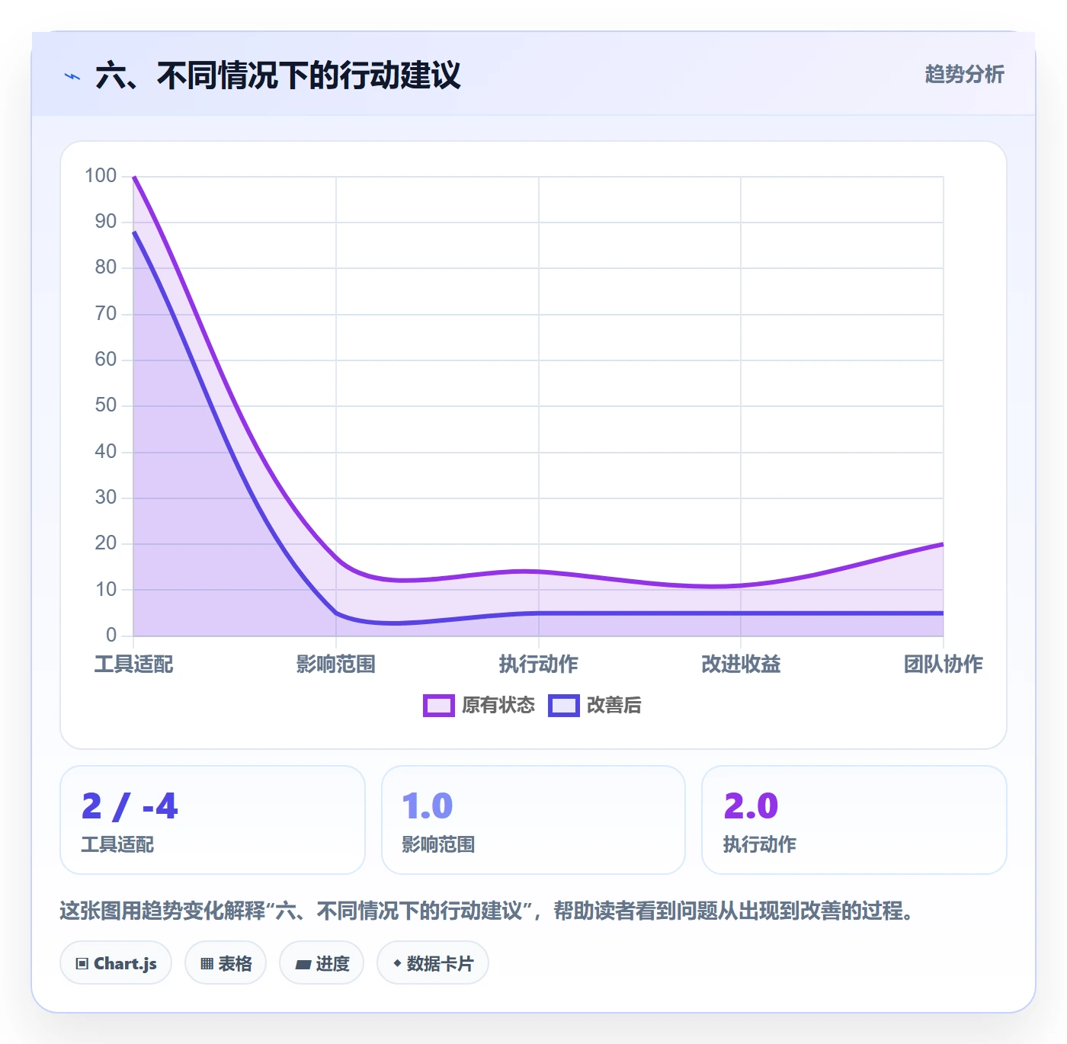Select the 数据卡片 tag
This screenshot has width=1067, height=1044.
pos(433,963)
